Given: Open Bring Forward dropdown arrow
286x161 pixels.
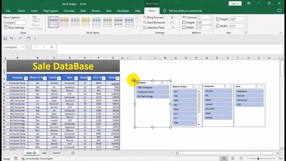Looking at the screenshot, I should [167, 17].
